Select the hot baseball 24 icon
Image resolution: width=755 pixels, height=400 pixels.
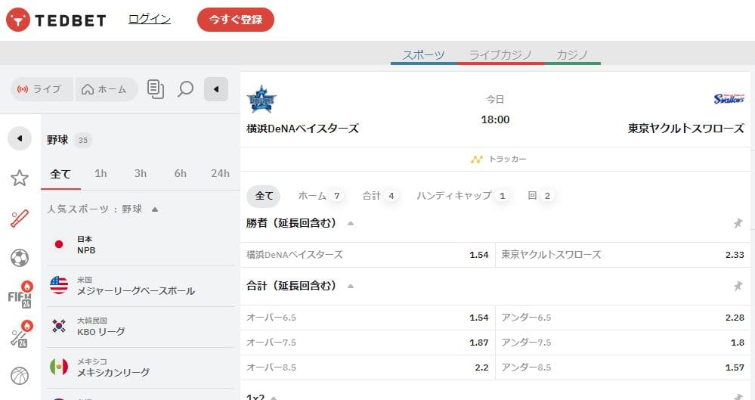point(20,334)
